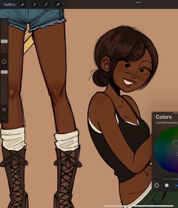Click the brightness slider under the color wheel
Image resolution: width=178 pixels, height=208 pixels.
(x=166, y=179)
